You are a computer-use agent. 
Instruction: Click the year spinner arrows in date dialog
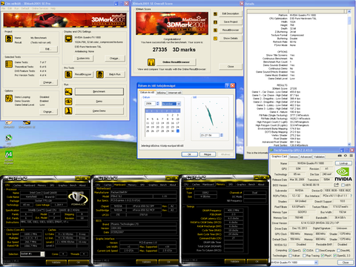(157, 104)
